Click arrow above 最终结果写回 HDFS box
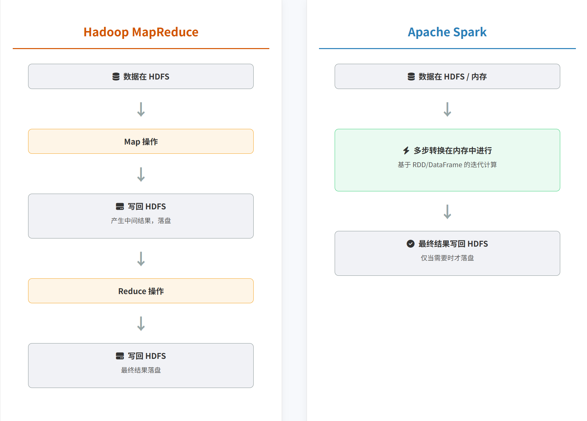Screen dimensions: 587x421 pos(447,212)
